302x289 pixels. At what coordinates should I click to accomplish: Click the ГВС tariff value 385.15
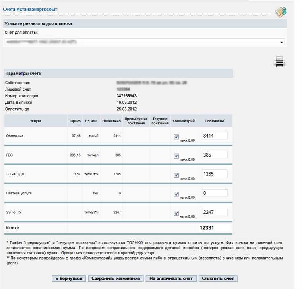75,155
